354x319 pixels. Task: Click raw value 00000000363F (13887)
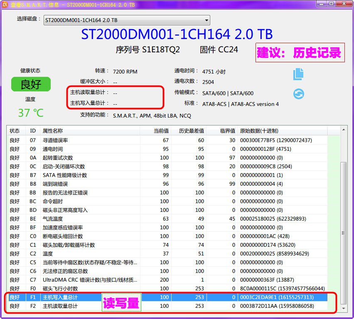267,280
